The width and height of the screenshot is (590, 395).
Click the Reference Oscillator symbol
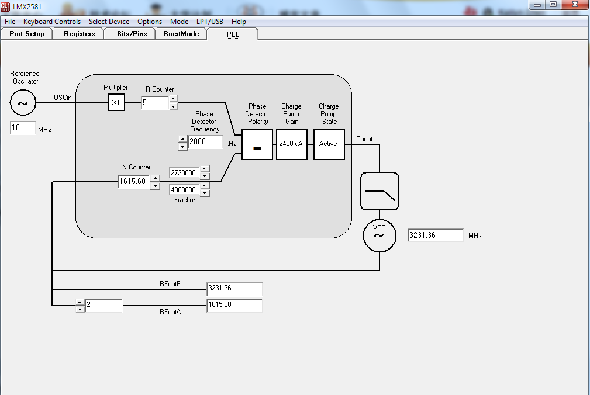tap(23, 103)
